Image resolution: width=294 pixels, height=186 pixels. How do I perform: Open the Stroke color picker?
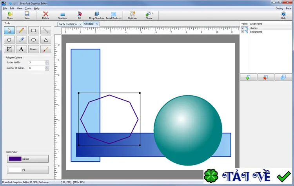tap(28, 159)
